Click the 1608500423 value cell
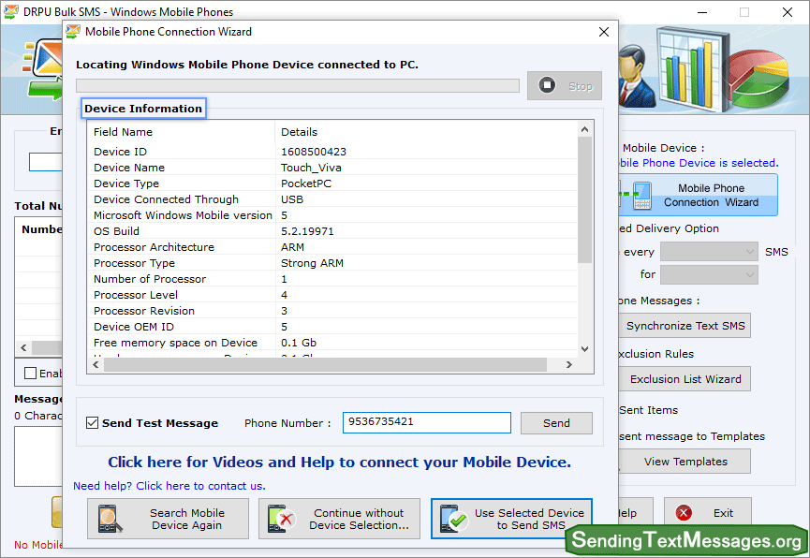Image resolution: width=810 pixels, height=558 pixels. tap(314, 152)
